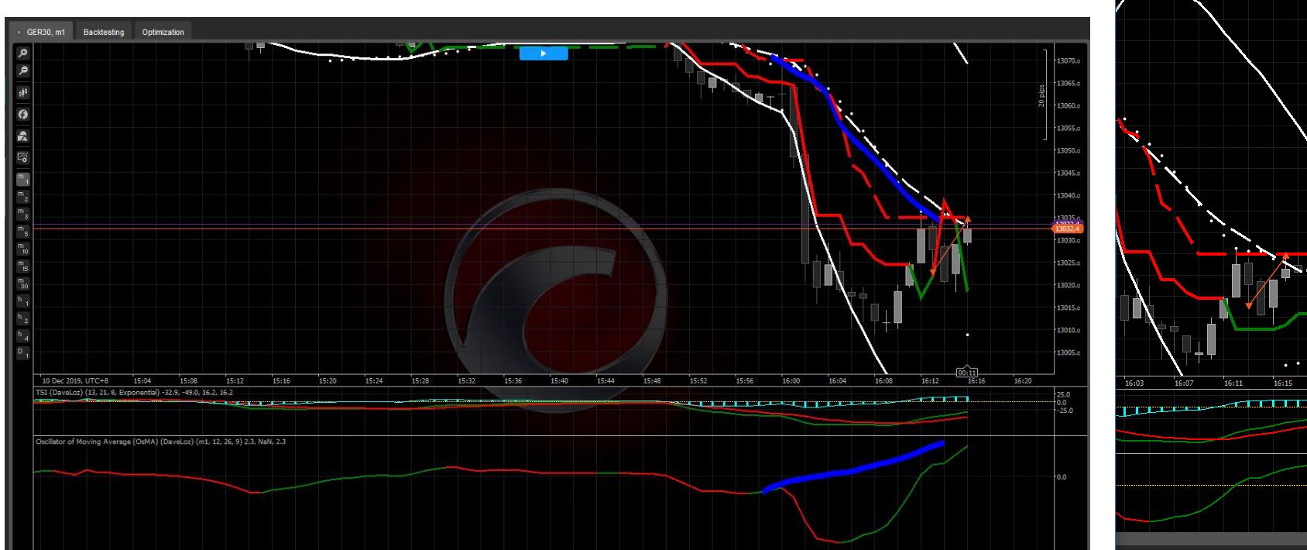Open the Backtesting tab

click(x=104, y=32)
